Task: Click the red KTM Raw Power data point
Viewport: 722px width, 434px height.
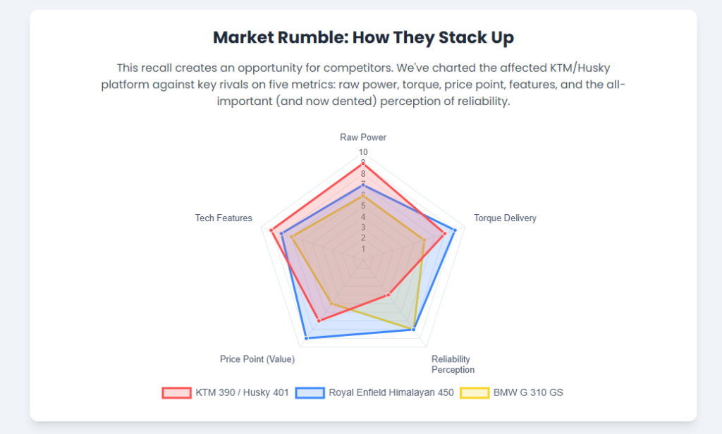Action: coord(363,163)
